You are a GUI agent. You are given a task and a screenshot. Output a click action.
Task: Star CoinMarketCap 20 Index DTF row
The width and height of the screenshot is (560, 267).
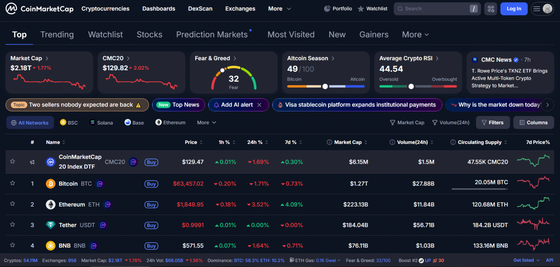(x=13, y=161)
